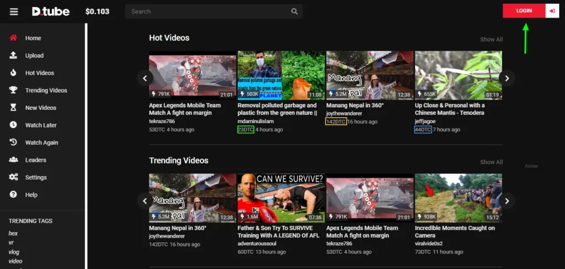Open Removal polluted garbage video thumbnail
Screen dimensions: 565x269
(x=281, y=75)
